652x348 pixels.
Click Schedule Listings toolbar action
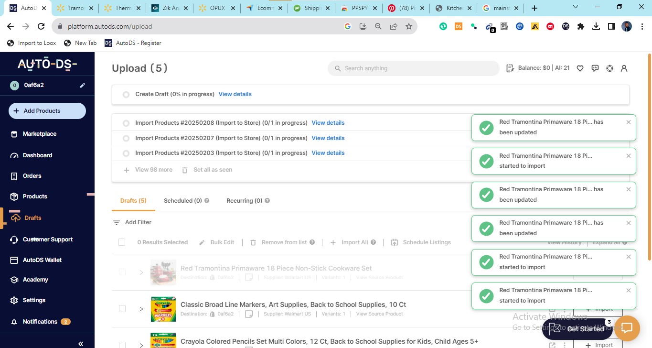click(421, 242)
